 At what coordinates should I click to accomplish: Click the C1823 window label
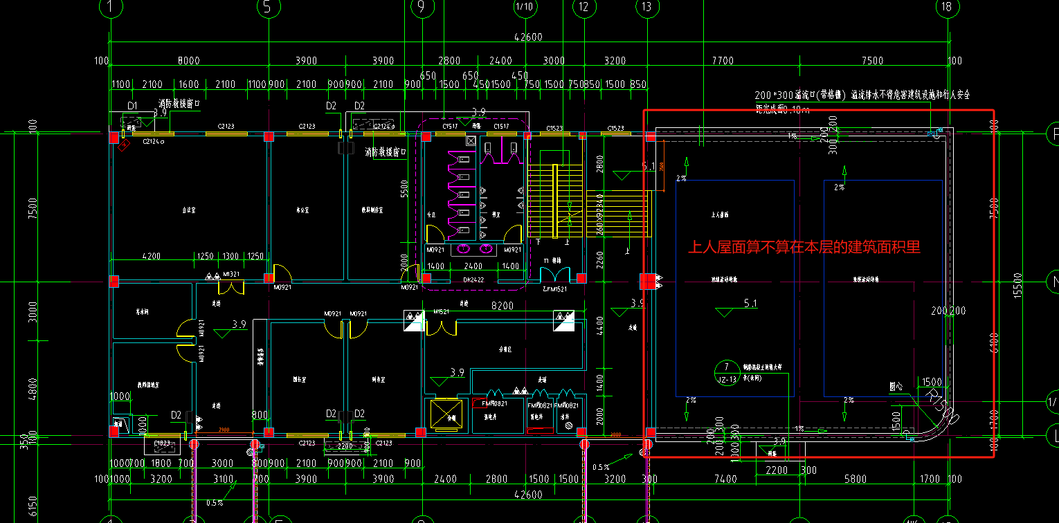[161, 443]
